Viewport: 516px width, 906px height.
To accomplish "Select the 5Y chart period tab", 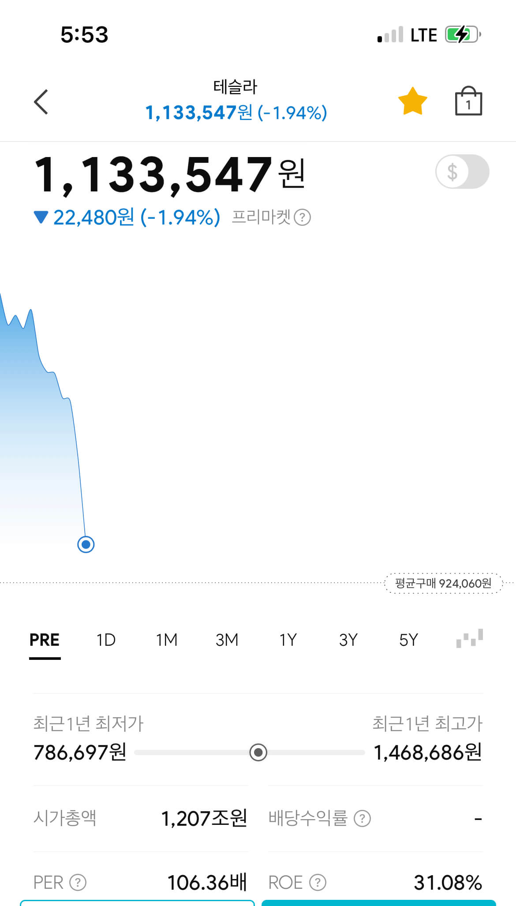I will 408,640.
